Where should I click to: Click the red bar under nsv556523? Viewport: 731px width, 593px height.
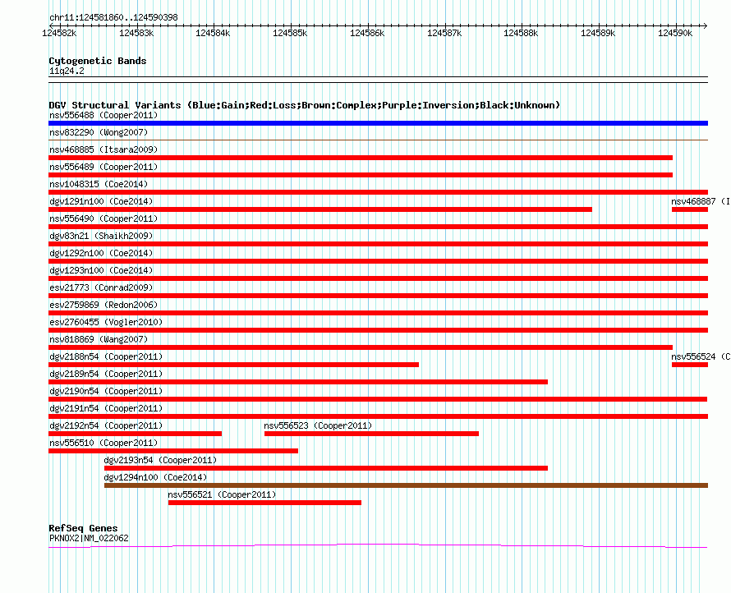(x=371, y=434)
